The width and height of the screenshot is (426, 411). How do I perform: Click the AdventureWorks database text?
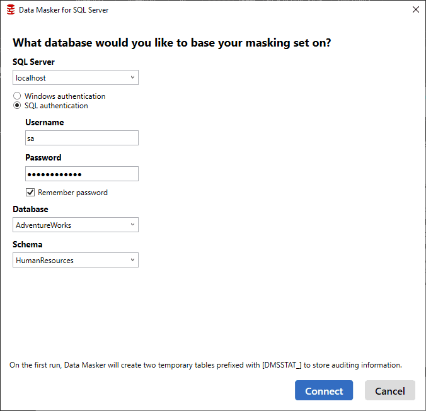[x=43, y=225]
